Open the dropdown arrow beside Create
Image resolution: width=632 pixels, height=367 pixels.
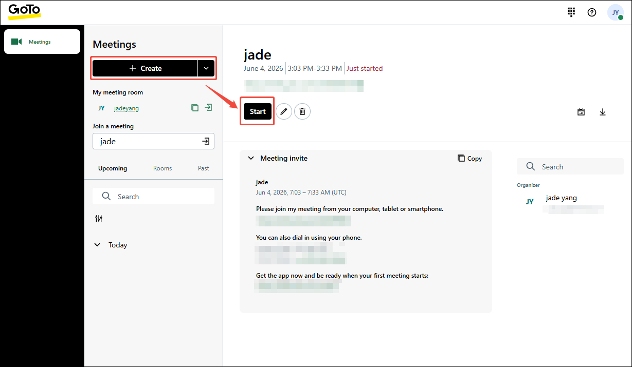pos(206,68)
